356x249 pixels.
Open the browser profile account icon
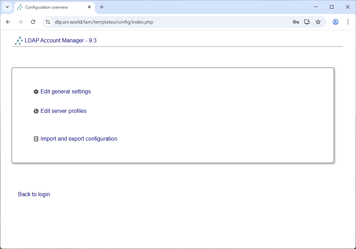[x=335, y=22]
